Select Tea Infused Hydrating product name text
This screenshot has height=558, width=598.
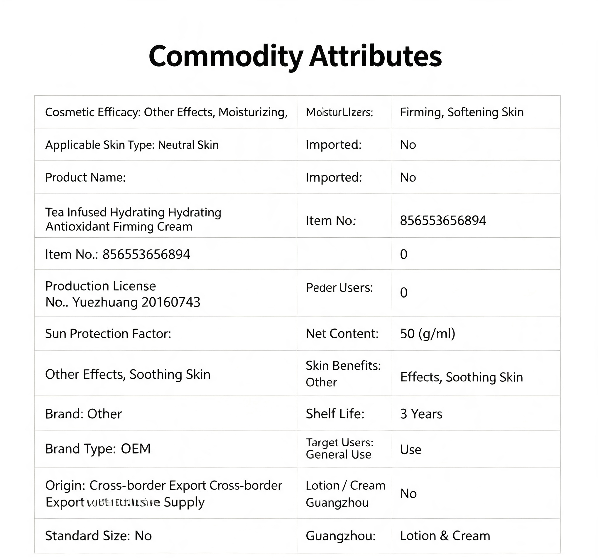pyautogui.click(x=133, y=219)
